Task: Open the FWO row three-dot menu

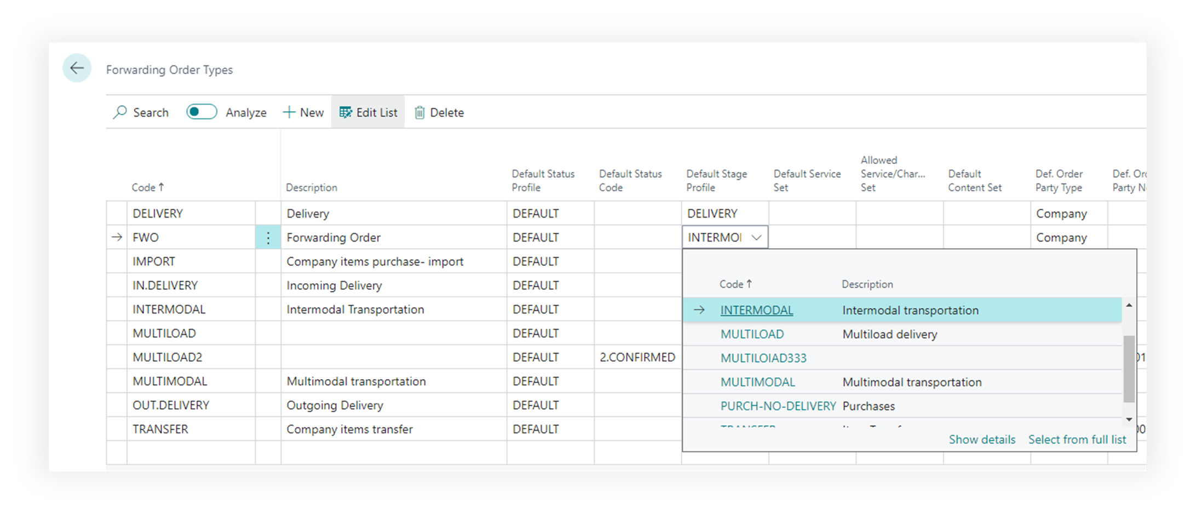Action: (268, 238)
